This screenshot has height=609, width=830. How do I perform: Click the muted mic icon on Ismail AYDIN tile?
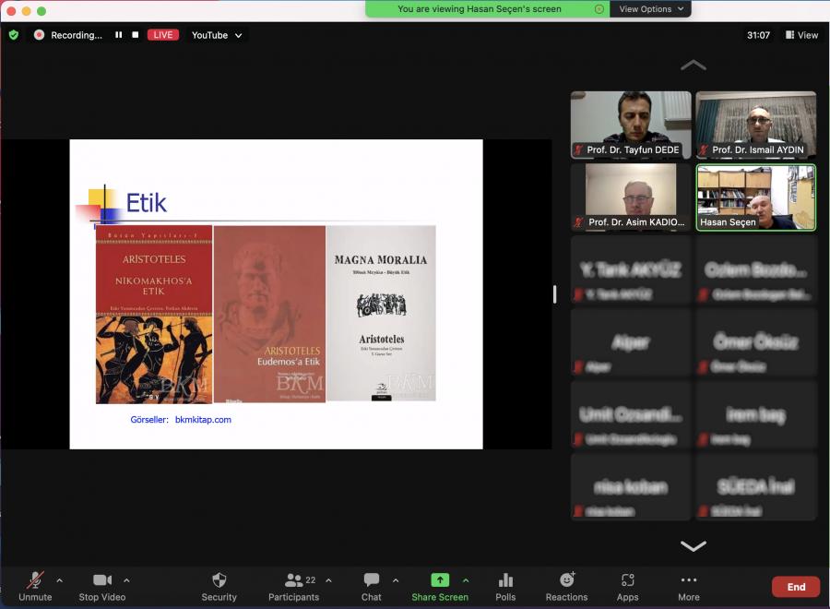(x=704, y=149)
